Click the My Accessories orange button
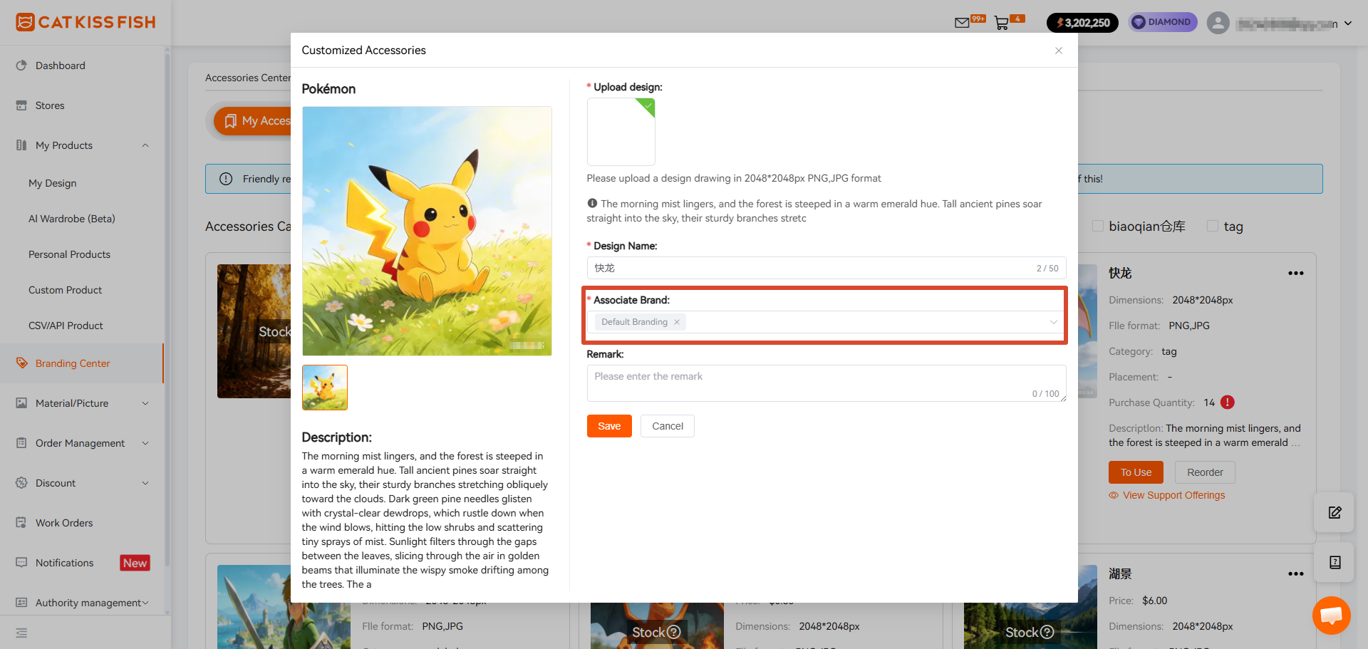The width and height of the screenshot is (1368, 649). (253, 121)
